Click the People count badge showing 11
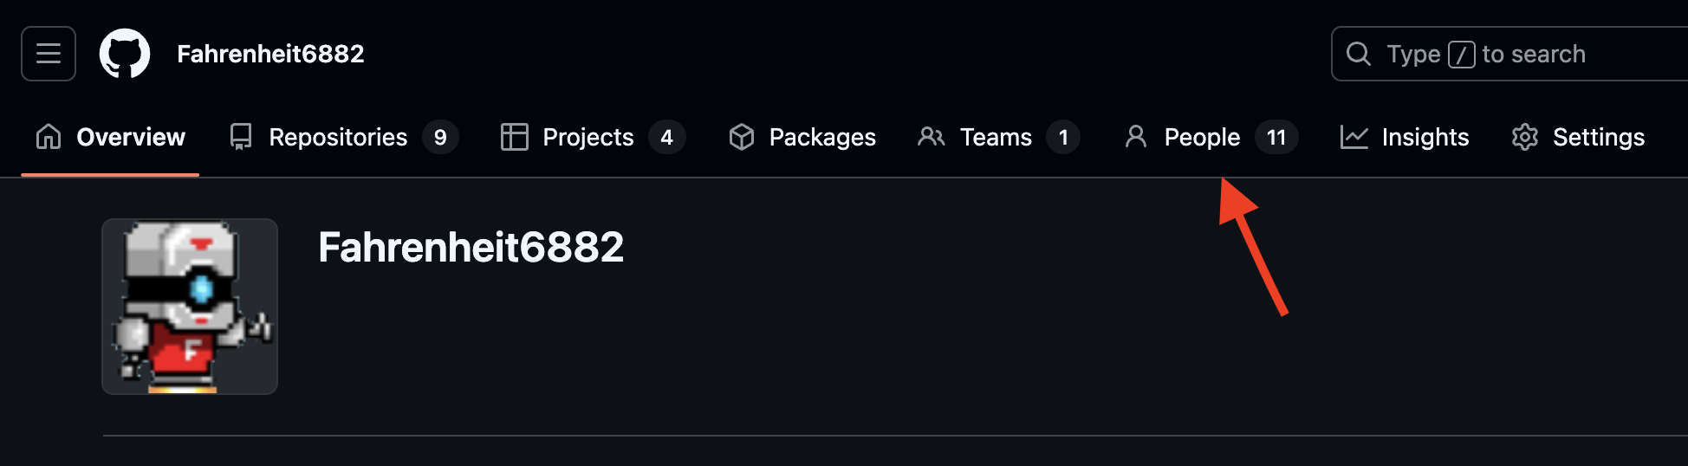1688x466 pixels. (x=1276, y=137)
